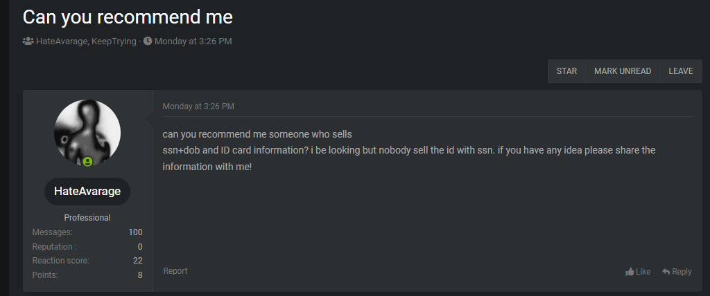Open HateAvarage in the participants list

click(x=62, y=41)
